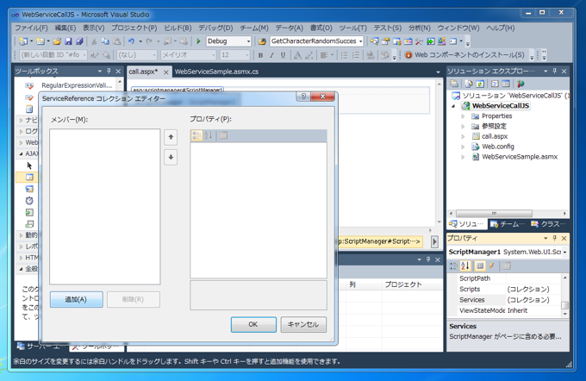586x381 pixels.
Task: Select the call.aspx editor tab
Action: click(x=143, y=72)
